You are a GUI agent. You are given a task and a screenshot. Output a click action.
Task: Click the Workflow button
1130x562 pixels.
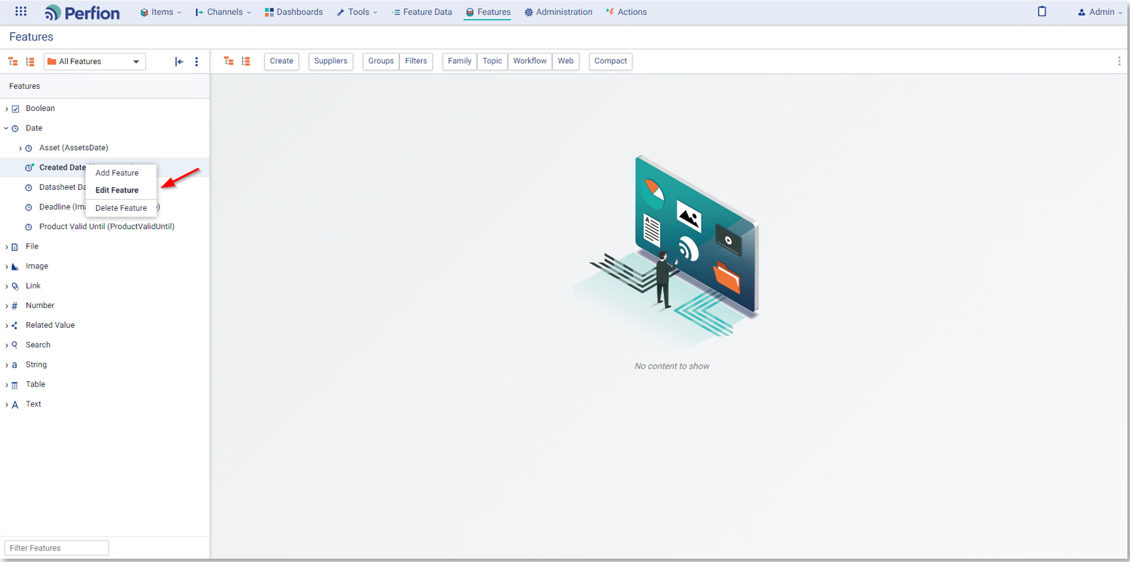(530, 61)
